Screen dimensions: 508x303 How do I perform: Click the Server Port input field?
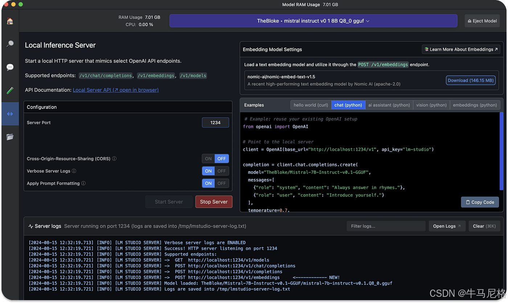[x=216, y=123]
